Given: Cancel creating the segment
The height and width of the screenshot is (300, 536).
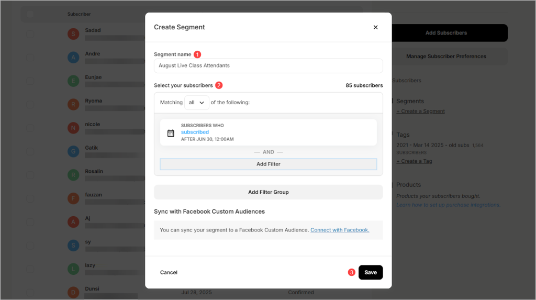Looking at the screenshot, I should [169, 272].
